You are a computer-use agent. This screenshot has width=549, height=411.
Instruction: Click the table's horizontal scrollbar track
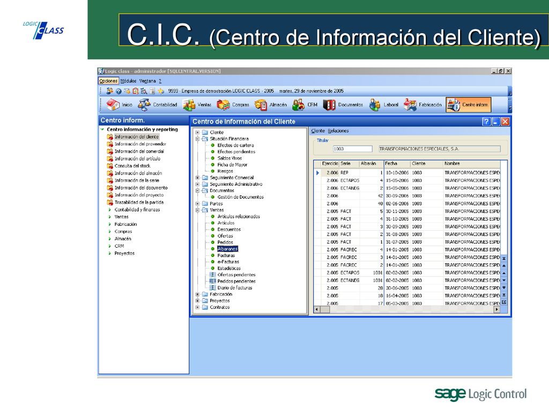tap(406, 309)
